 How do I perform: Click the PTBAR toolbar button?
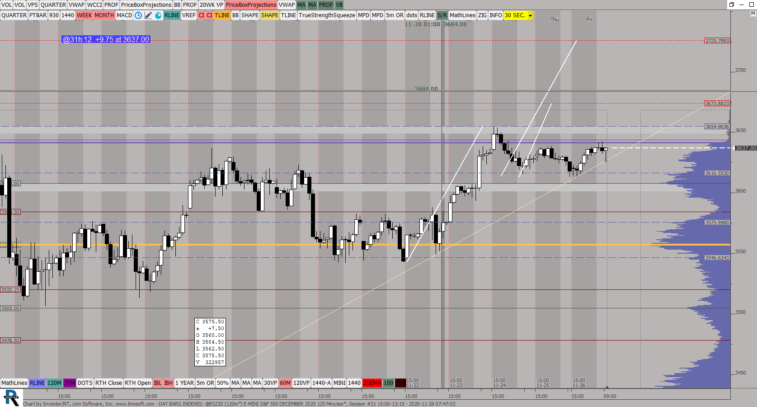click(38, 15)
